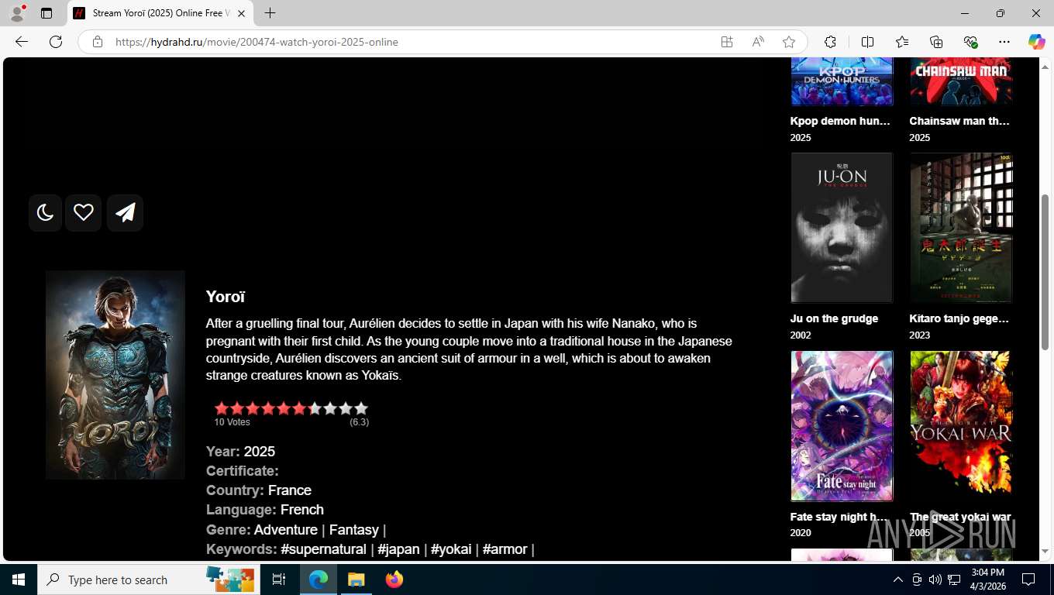Rate the movie with first star
This screenshot has width=1054, height=595.
coord(222,408)
